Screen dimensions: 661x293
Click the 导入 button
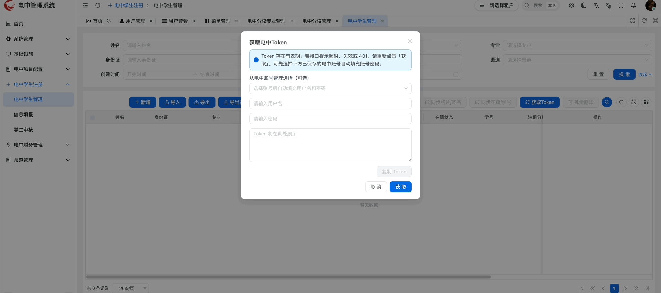172,102
